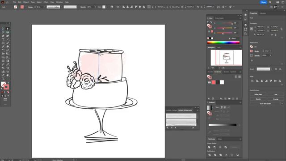The width and height of the screenshot is (286, 161).
Task: Open graphic Style dropdown in control bar
Action: point(106,7)
